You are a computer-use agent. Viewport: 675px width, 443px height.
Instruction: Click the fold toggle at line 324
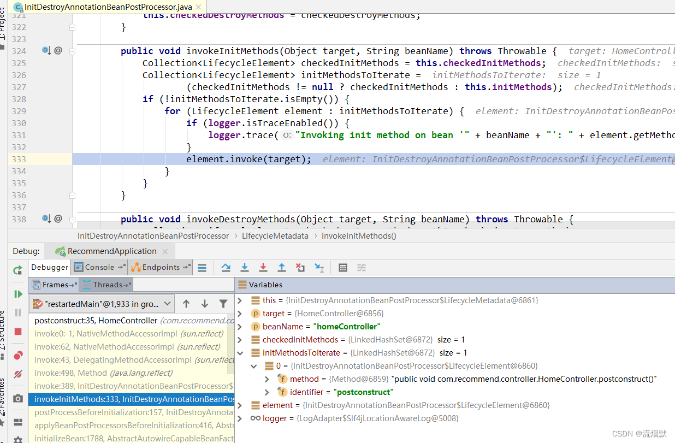point(72,51)
